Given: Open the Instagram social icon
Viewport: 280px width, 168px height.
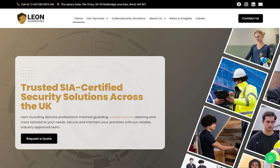Looking at the screenshot, I should [246, 4].
